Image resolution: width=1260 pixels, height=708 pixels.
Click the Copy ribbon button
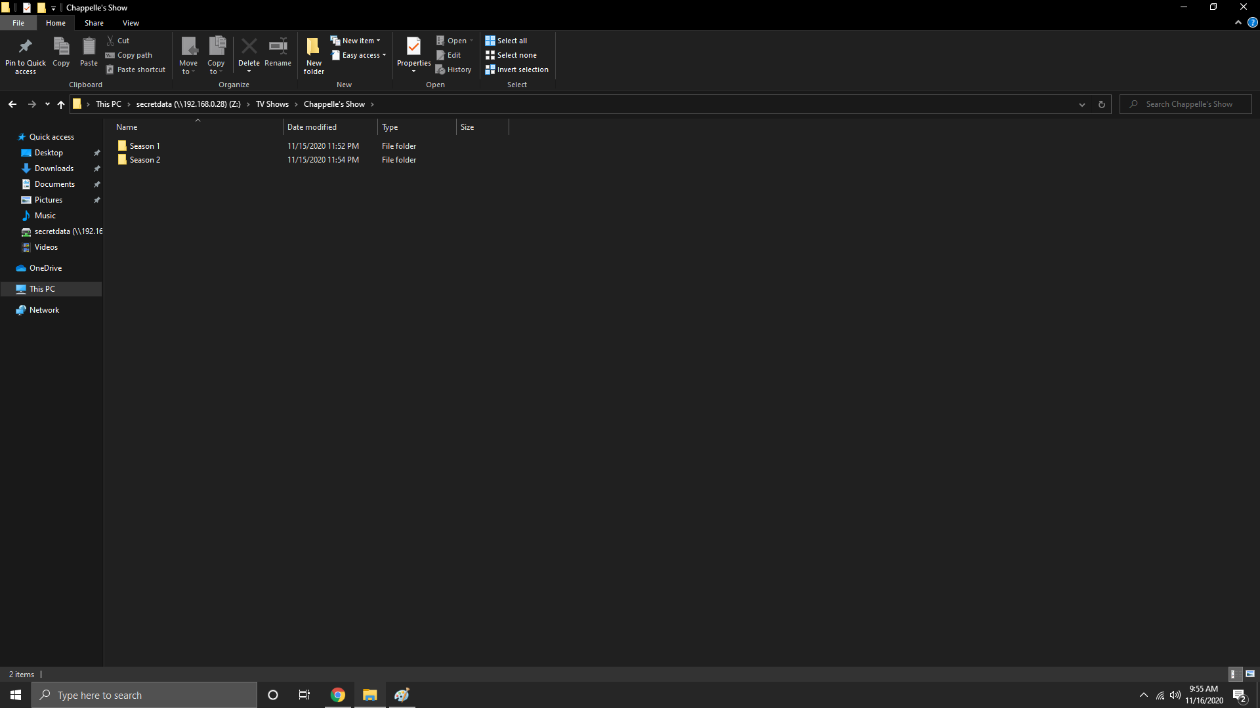coord(61,52)
